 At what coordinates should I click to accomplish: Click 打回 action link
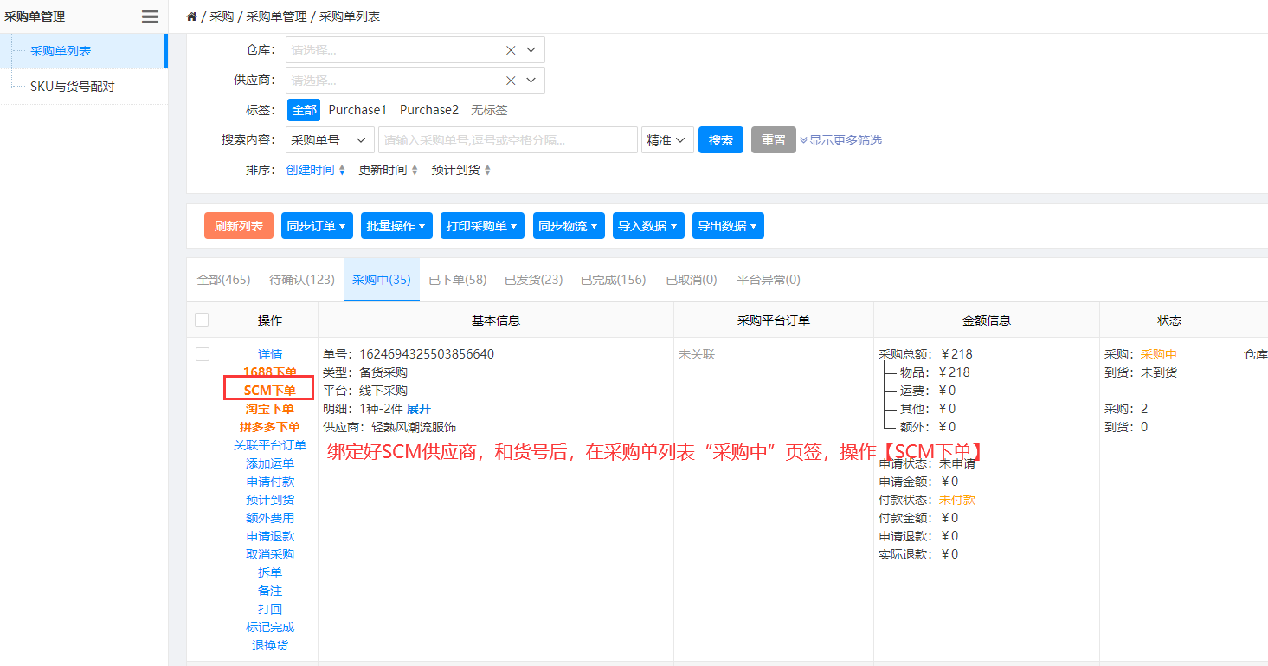[270, 609]
